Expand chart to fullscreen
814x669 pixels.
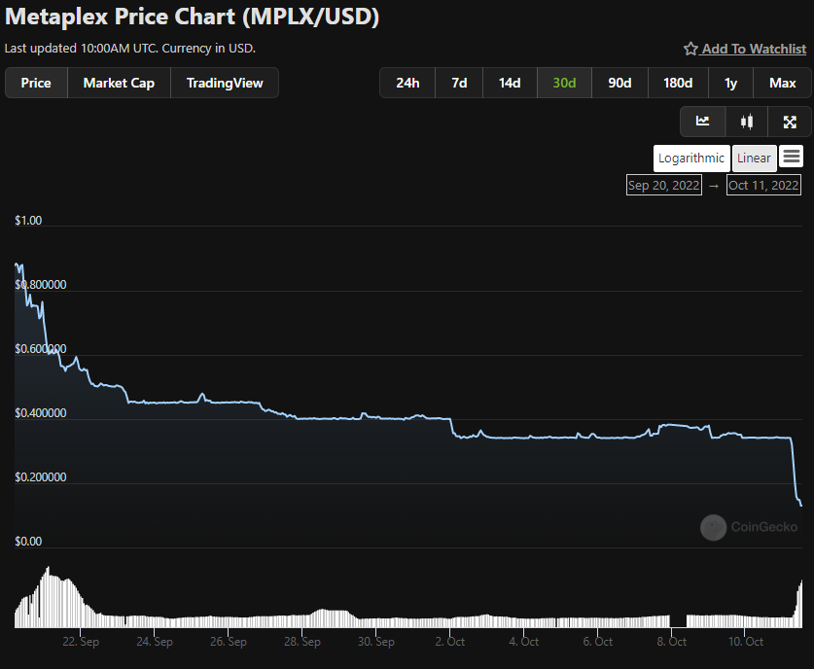coord(790,122)
